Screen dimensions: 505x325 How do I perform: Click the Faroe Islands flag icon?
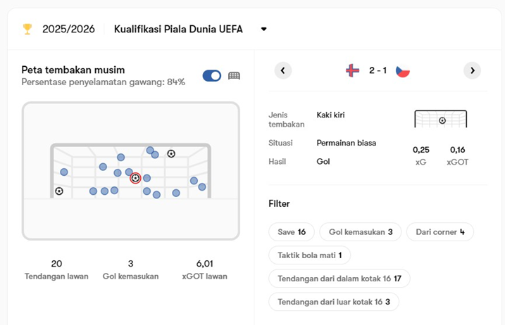click(x=353, y=70)
